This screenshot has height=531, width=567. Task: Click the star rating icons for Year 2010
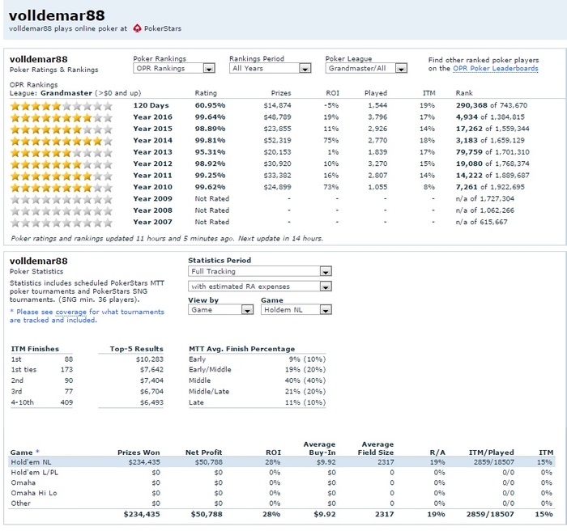pyautogui.click(x=61, y=187)
